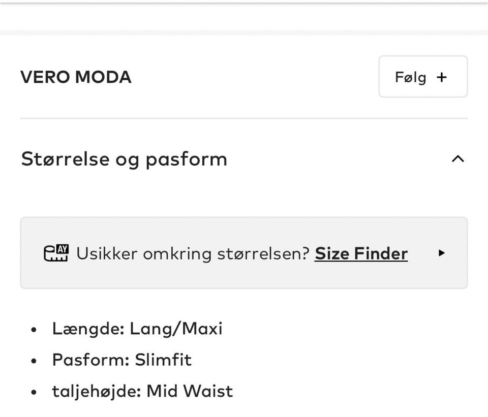
Task: Select the taljehøjde label text
Action: (96, 391)
